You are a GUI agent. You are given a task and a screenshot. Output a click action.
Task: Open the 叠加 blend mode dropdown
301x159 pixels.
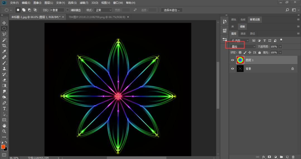click(x=243, y=46)
